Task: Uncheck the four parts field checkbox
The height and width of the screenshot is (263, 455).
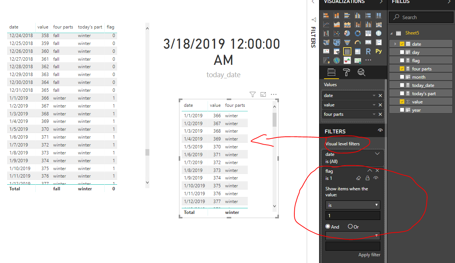Action: (x=402, y=69)
